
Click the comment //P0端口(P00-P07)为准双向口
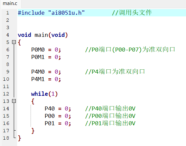click(x=130, y=50)
